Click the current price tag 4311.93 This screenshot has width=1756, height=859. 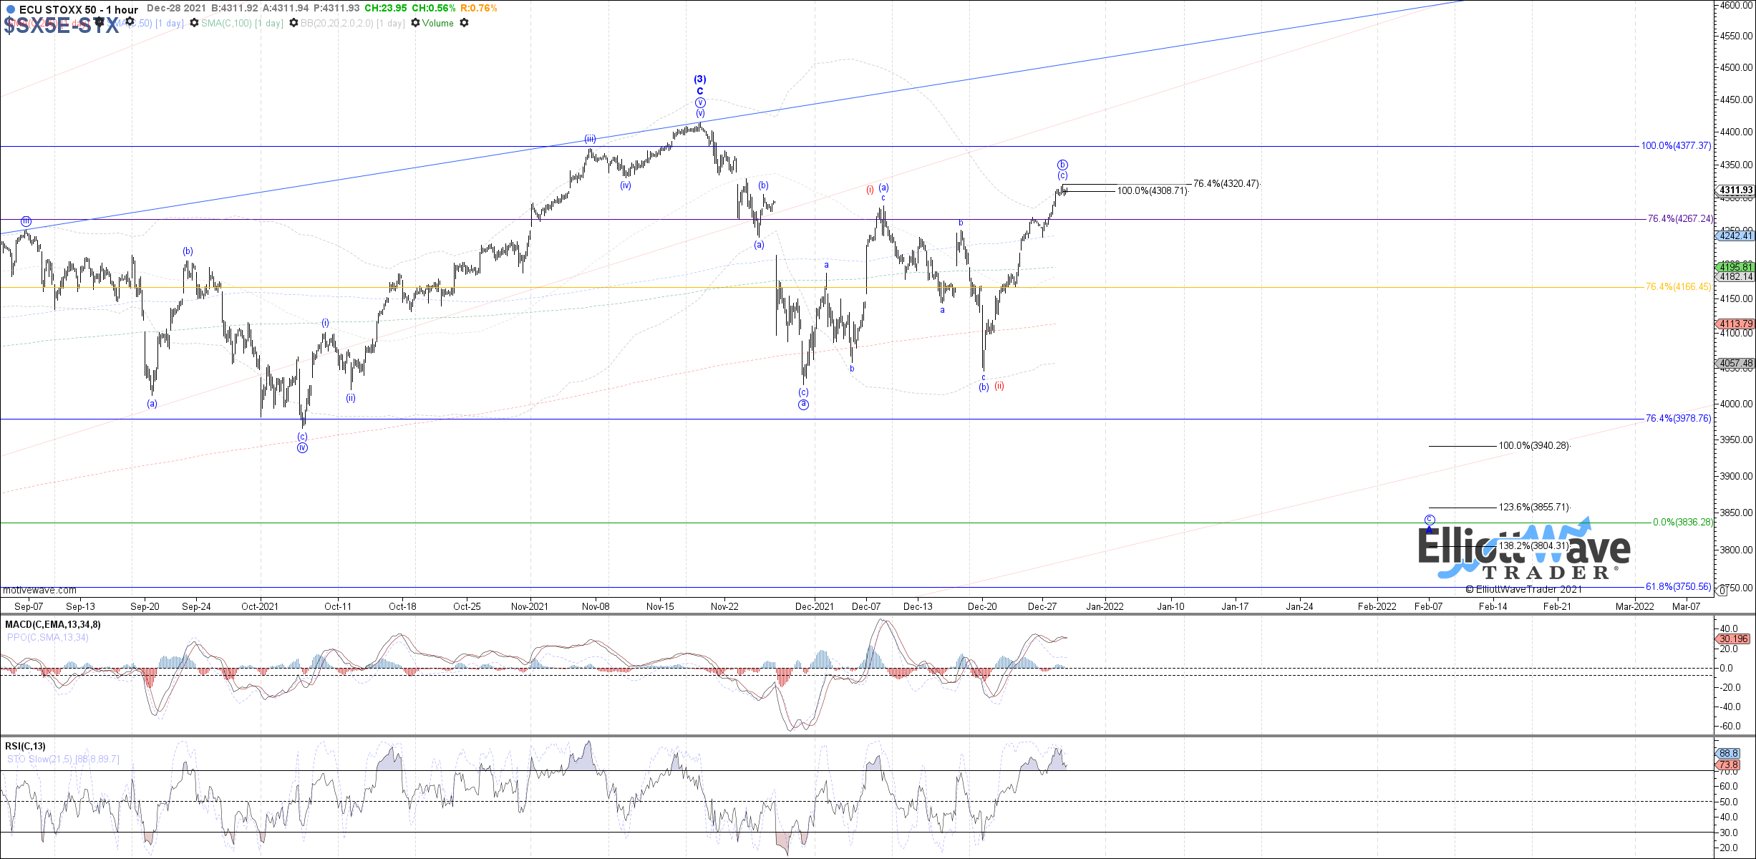click(x=1736, y=190)
